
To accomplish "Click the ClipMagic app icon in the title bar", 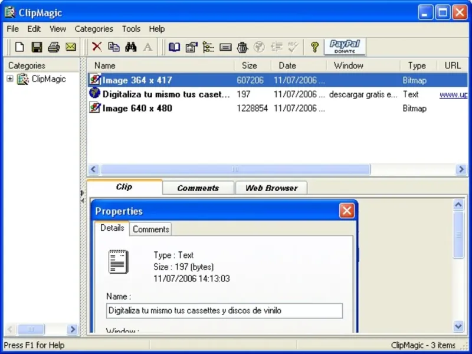I will pyautogui.click(x=10, y=12).
